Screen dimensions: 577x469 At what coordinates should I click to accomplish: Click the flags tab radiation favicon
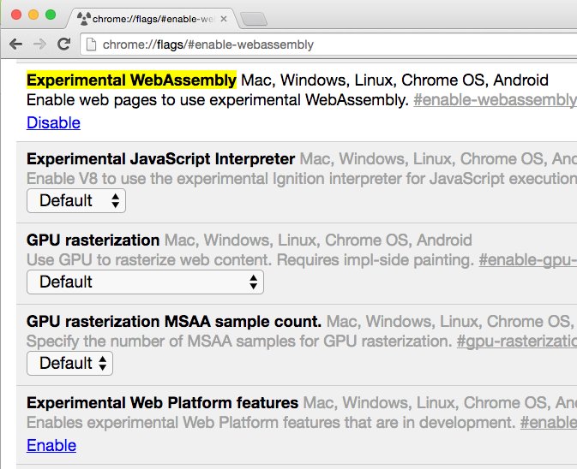tap(84, 18)
